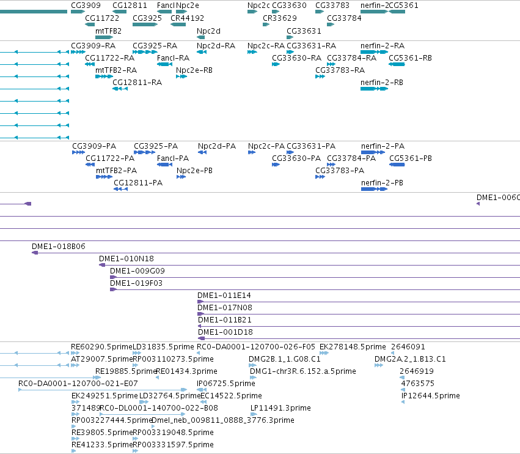Image resolution: width=520 pixels, height=454 pixels.
Task: Select CG33784 gene
Action: point(331,24)
